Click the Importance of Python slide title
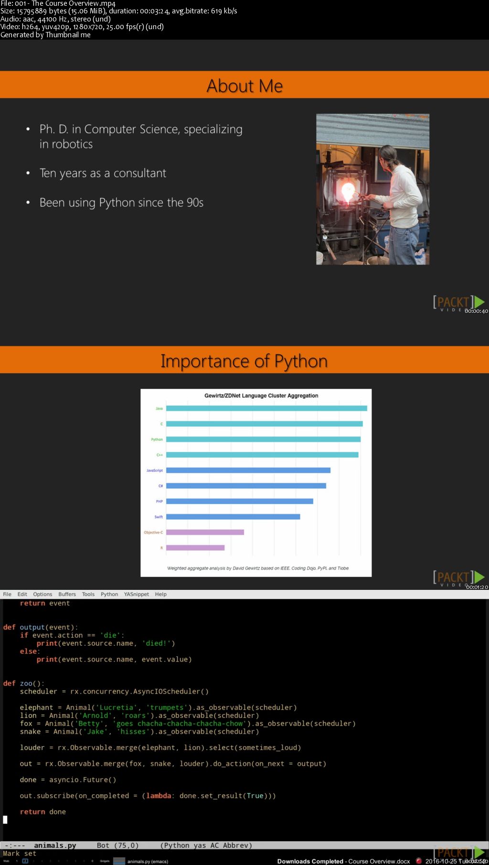489x865 pixels. [244, 361]
